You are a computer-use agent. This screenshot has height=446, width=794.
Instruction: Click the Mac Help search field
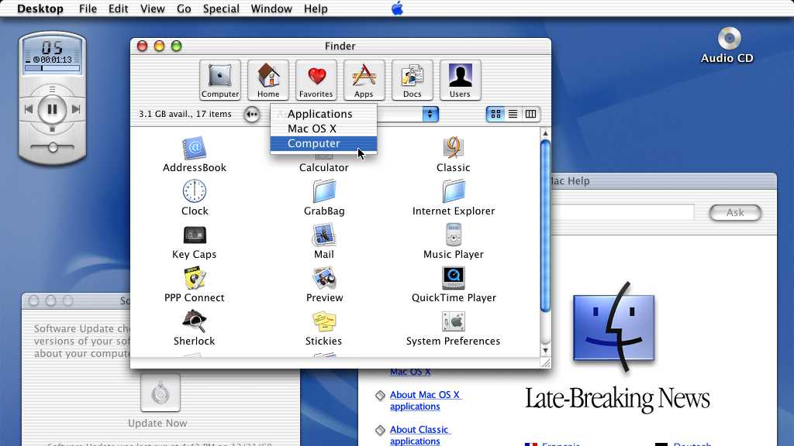pos(623,212)
